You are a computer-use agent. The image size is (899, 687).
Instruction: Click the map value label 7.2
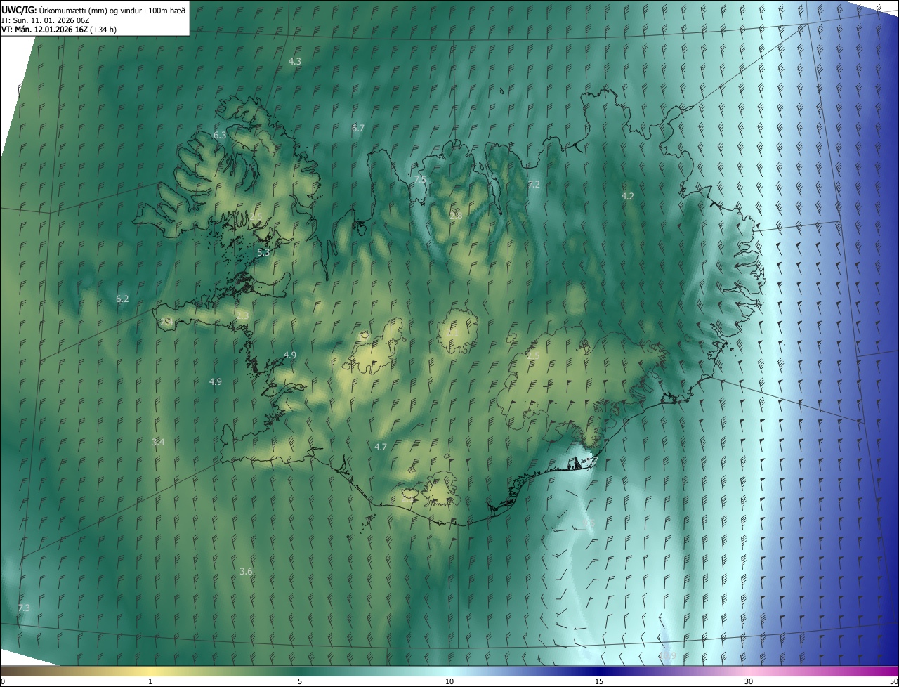coord(534,184)
